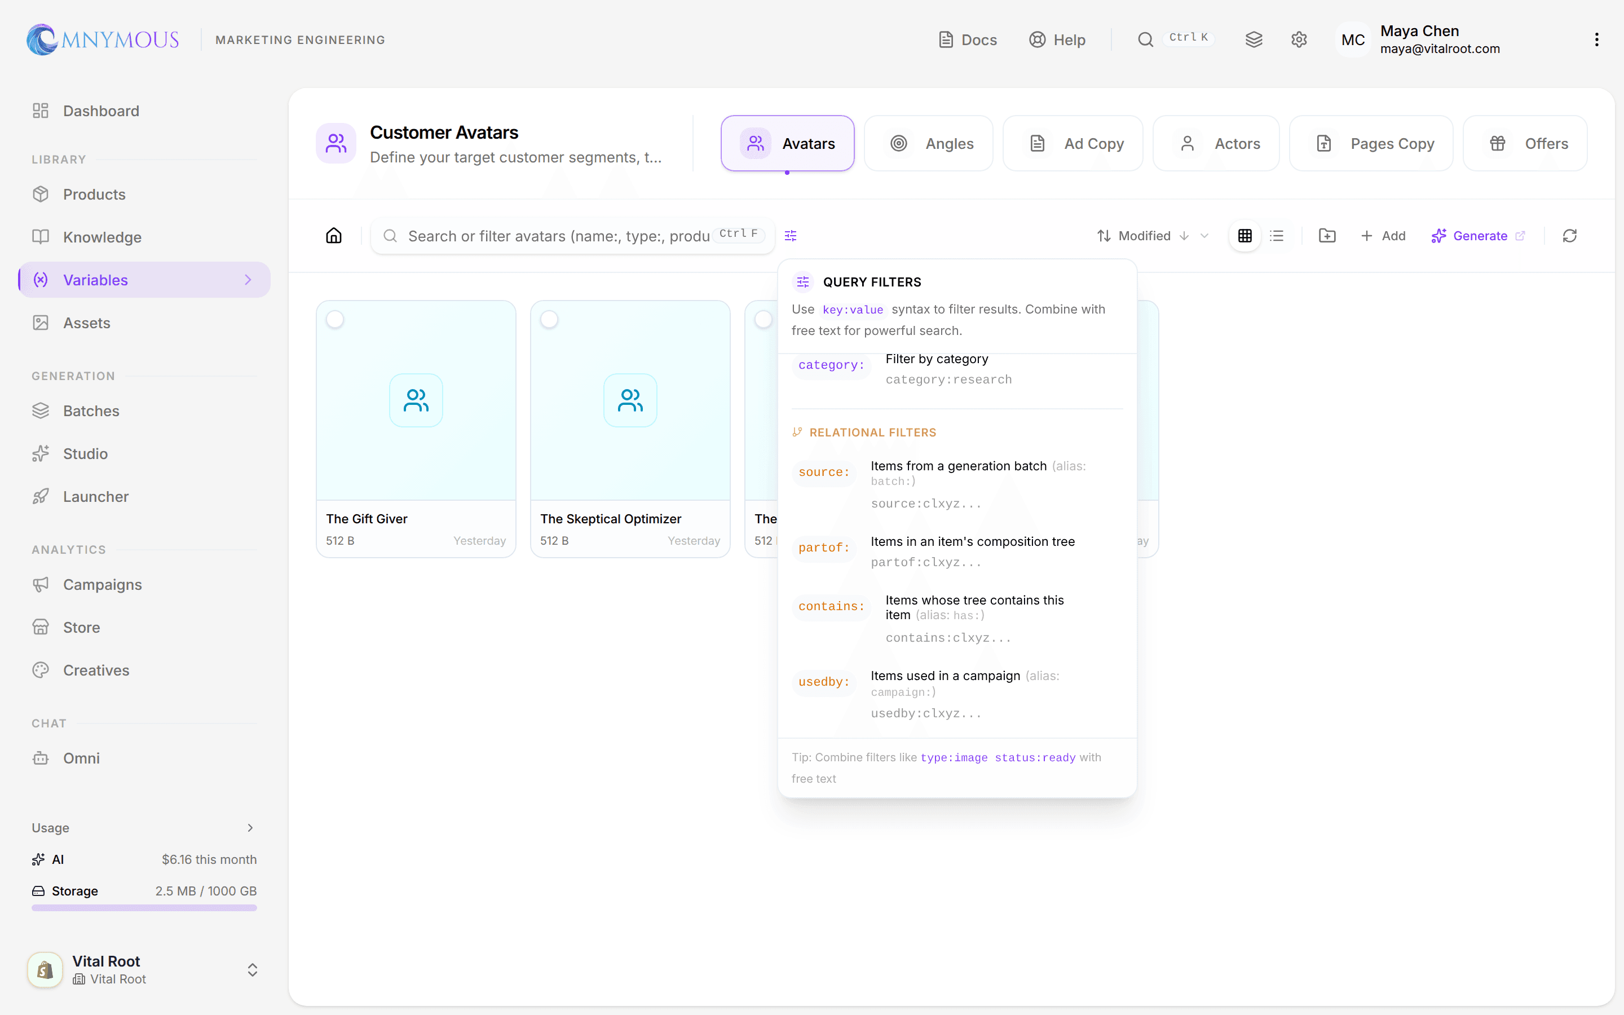The width and height of the screenshot is (1624, 1015).
Task: Toggle the query filters sliders icon
Action: (791, 236)
